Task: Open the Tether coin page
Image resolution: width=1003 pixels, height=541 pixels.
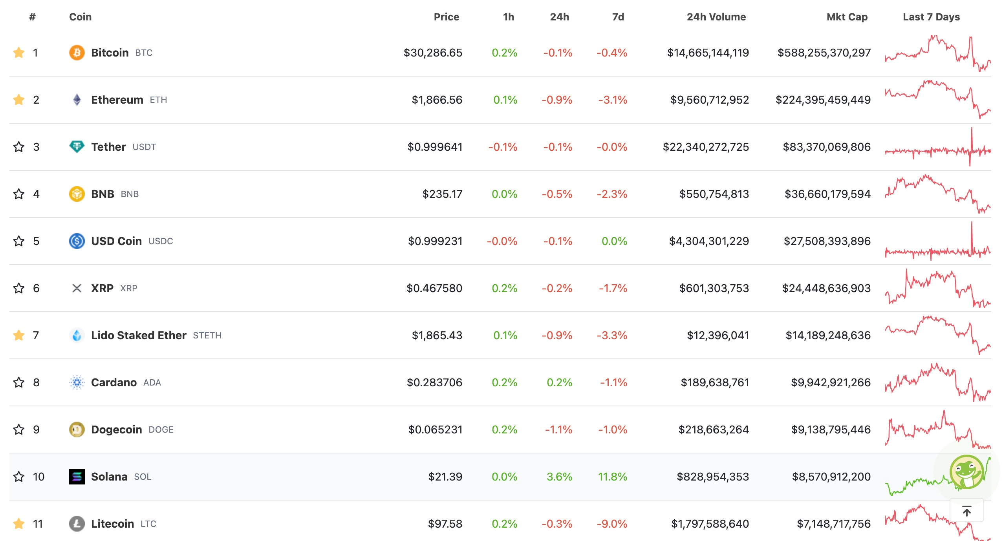Action: [x=108, y=147]
